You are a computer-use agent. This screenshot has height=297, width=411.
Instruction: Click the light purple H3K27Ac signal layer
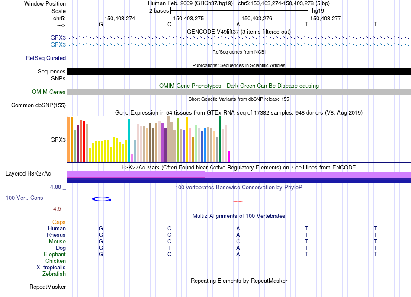tap(239, 174)
